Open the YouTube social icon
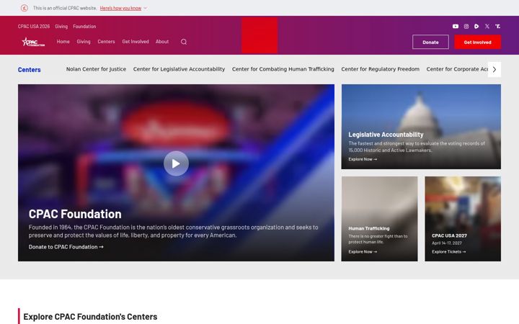 click(456, 26)
